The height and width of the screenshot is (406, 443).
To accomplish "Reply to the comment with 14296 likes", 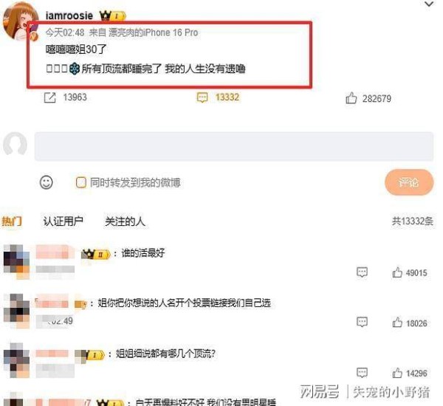I will click(x=362, y=373).
